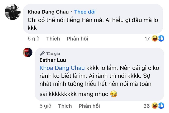Open the 17 reactions count
The height and width of the screenshot is (113, 169).
click(147, 39)
